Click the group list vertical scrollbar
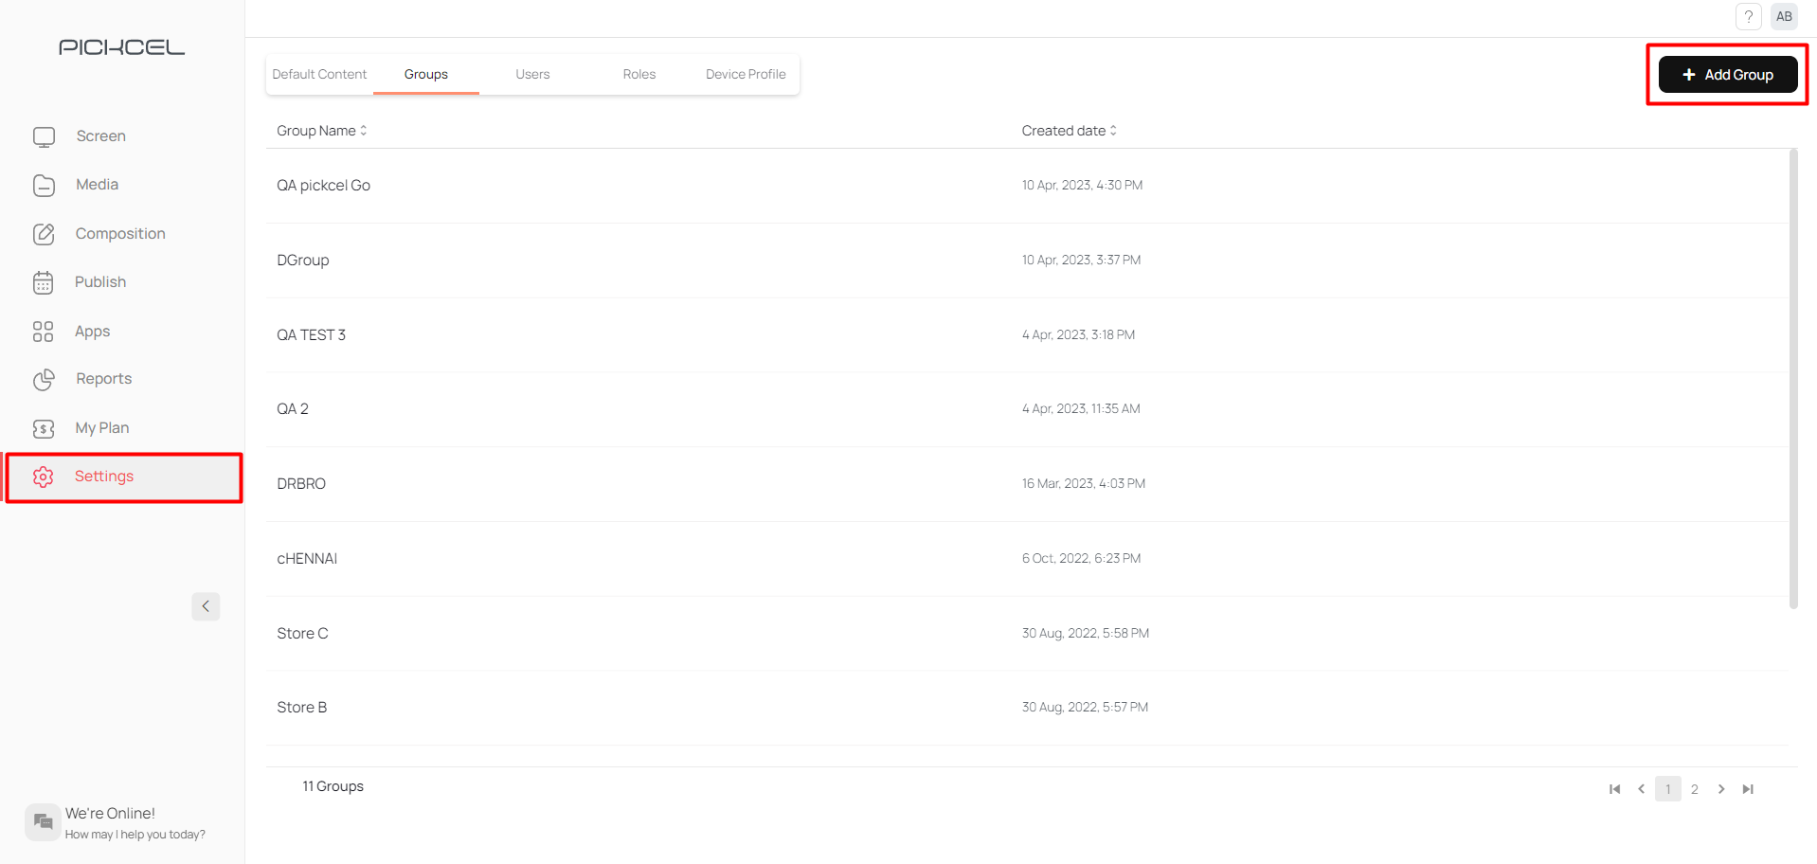This screenshot has width=1817, height=864. click(1793, 379)
